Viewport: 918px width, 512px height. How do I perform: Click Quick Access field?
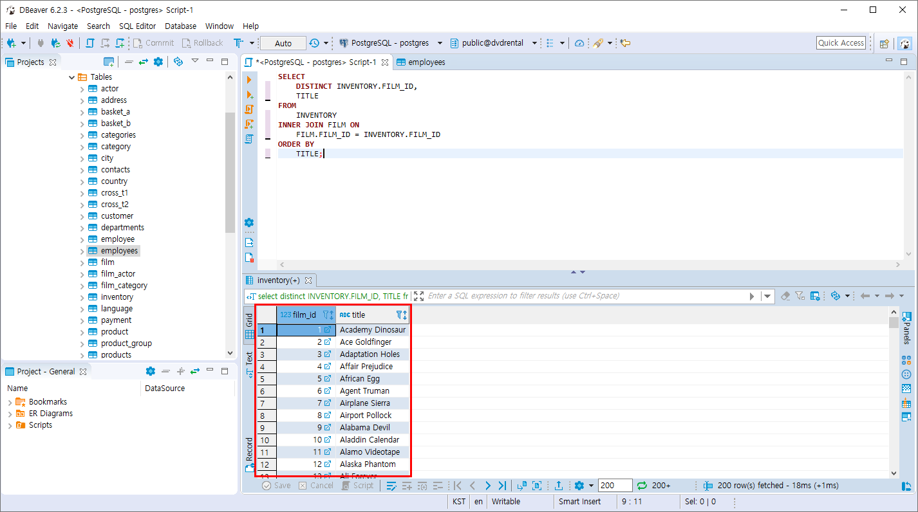[x=841, y=43]
